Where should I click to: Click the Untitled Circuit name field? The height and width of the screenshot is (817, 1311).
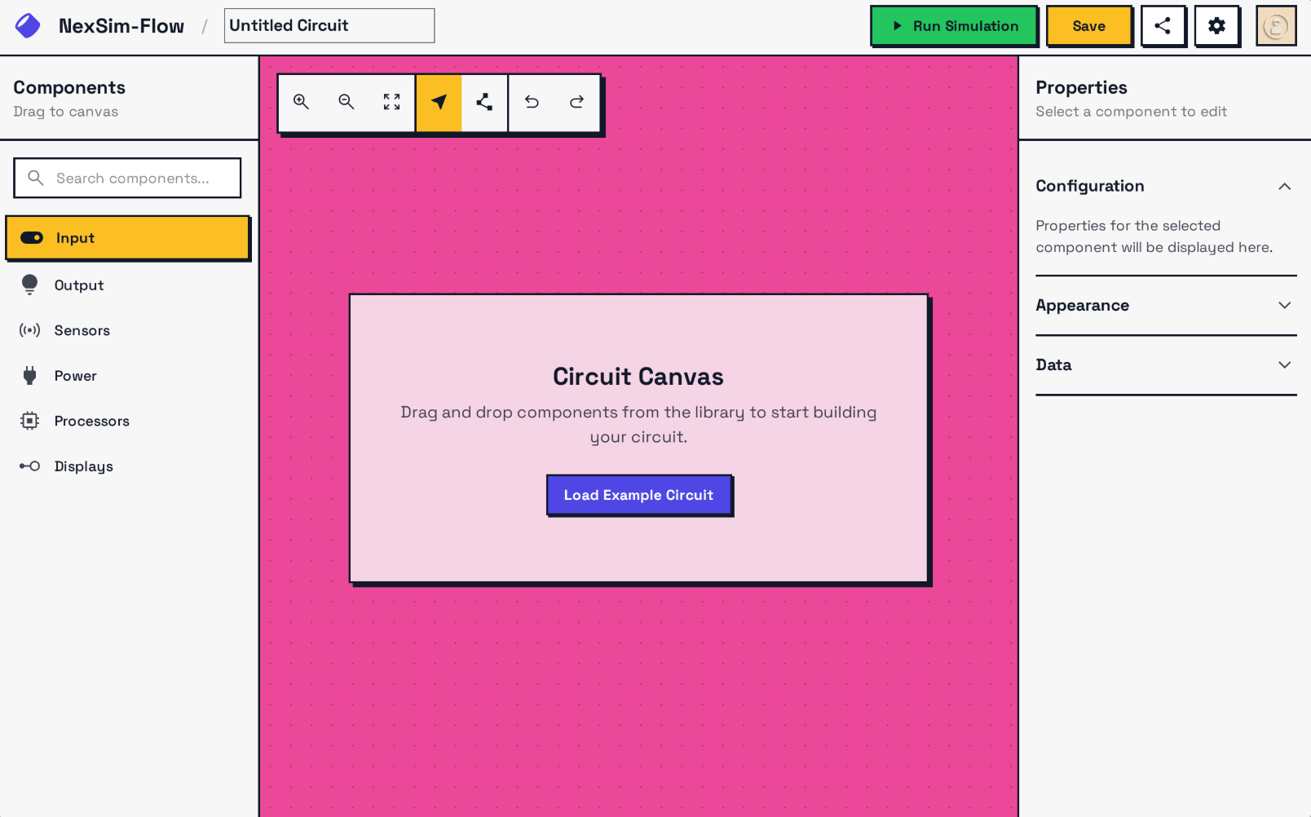coord(329,26)
